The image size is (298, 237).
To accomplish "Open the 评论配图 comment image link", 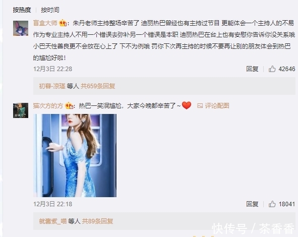I will (217, 106).
